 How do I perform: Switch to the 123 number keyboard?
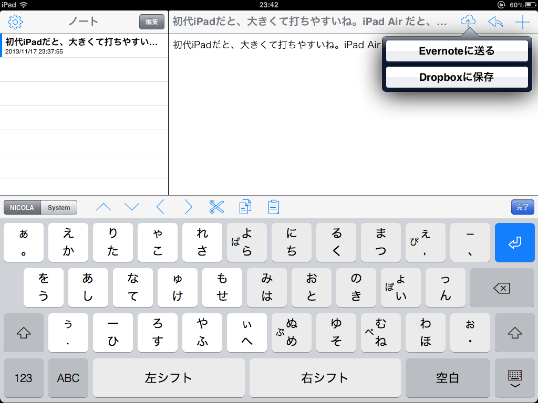tap(24, 378)
